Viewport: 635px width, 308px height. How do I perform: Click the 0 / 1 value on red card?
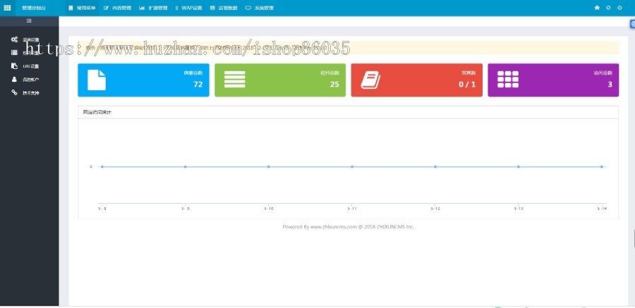click(x=467, y=84)
